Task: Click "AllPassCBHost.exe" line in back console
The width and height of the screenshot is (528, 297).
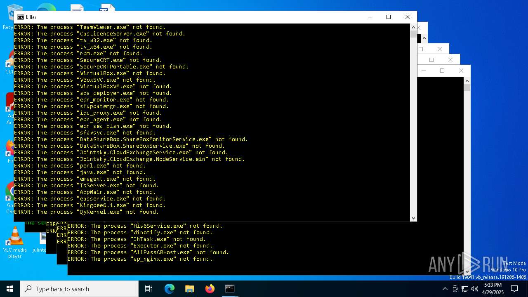Action: (x=148, y=252)
